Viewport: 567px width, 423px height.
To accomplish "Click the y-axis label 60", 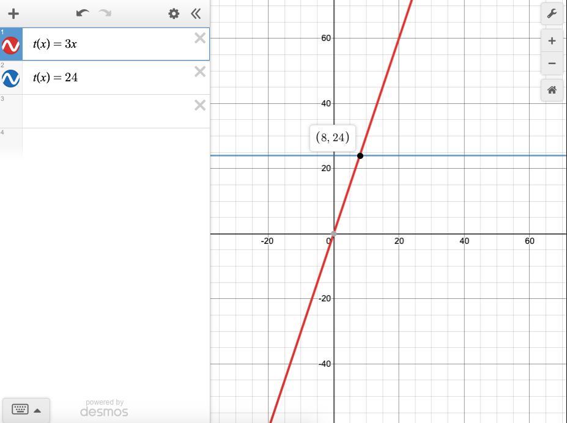I will [x=326, y=38].
